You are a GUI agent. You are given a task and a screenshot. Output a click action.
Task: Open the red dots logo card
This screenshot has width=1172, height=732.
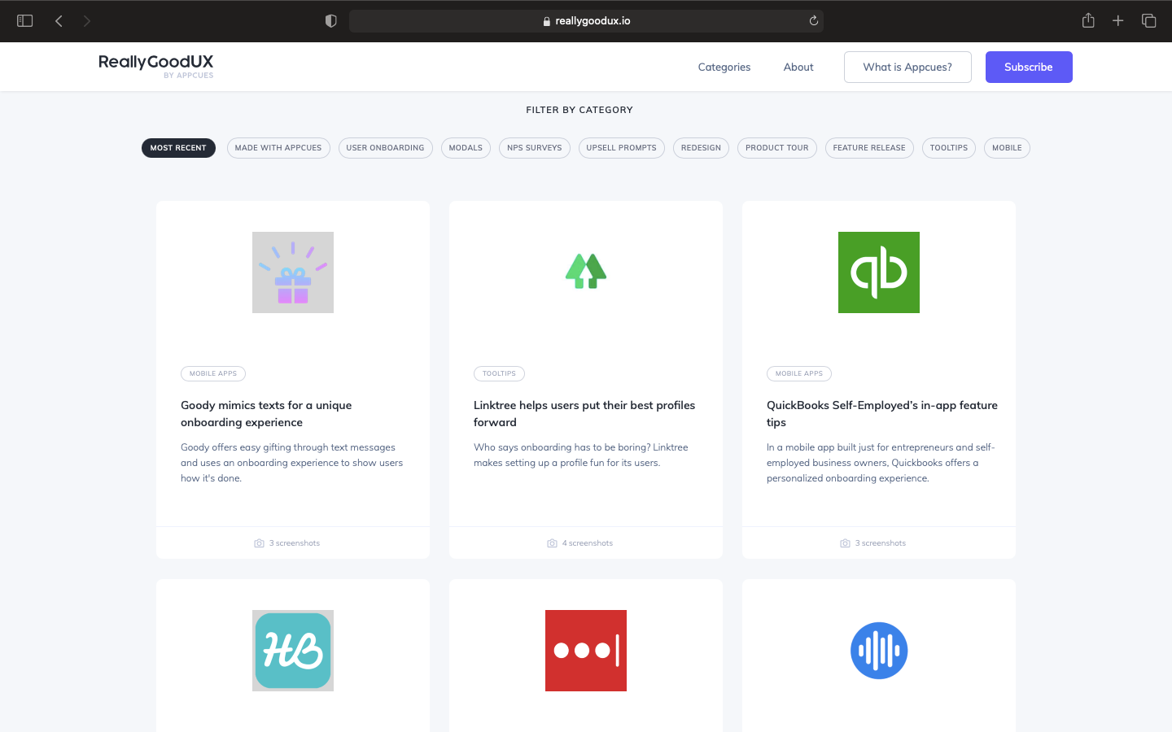[586, 651]
